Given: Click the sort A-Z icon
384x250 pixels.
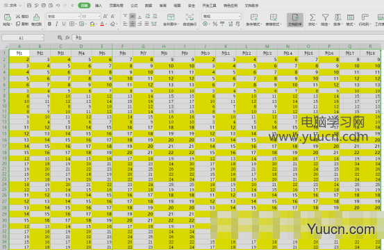Looking at the screenshot, I should pos(338,17).
